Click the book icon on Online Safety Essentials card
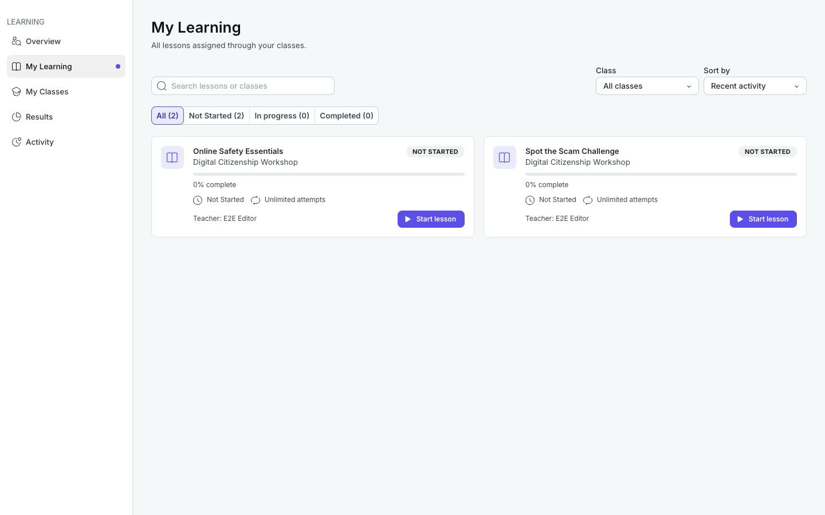The width and height of the screenshot is (825, 515). coord(172,157)
